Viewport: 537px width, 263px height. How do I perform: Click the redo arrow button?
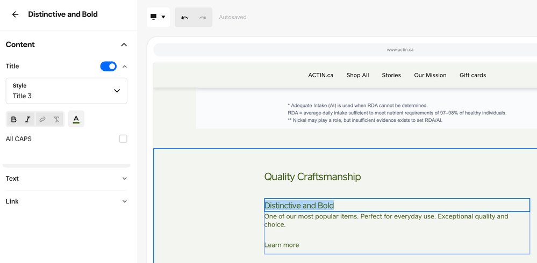[x=203, y=17]
